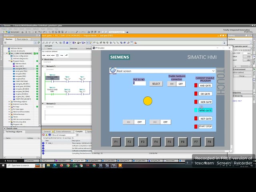This screenshot has width=256, height=192.
Task: Collapse the Program blocks tree node
Action: 9,61
